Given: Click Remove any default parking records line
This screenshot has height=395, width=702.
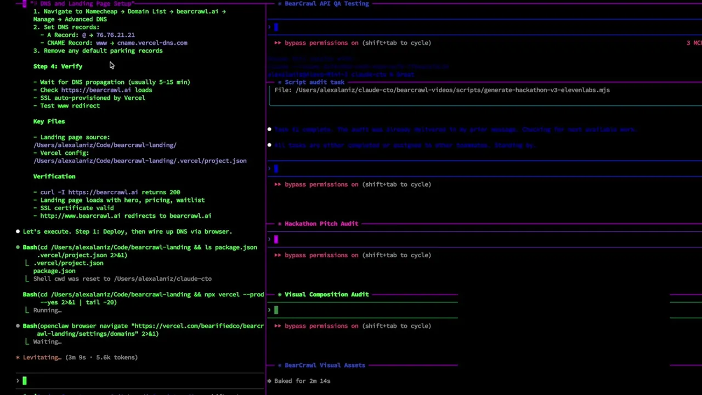Looking at the screenshot, I should (x=98, y=50).
